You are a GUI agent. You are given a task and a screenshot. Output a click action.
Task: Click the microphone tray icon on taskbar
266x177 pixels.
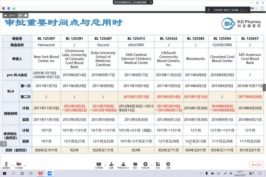tap(207, 173)
